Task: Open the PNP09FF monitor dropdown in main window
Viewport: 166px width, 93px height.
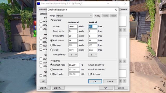Action: tap(43, 10)
